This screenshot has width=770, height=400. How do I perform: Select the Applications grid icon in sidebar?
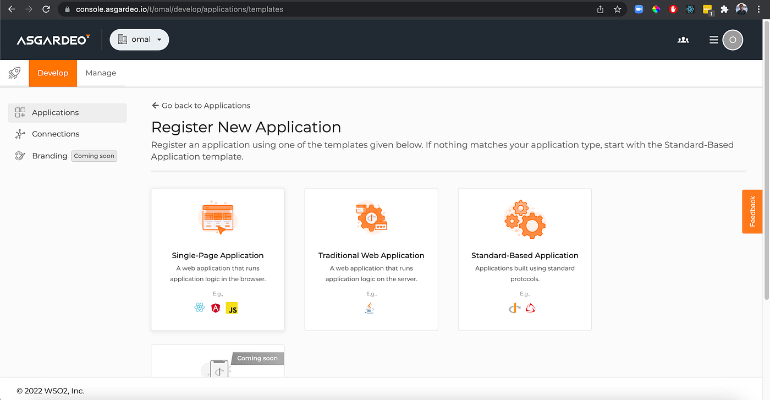20,112
